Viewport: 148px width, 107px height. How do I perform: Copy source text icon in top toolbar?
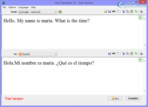coord(128,11)
